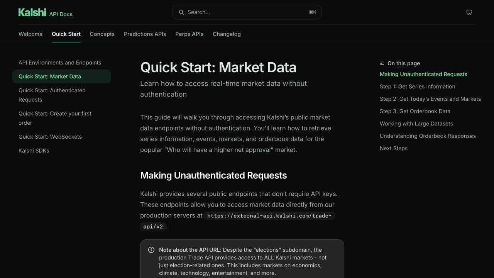Click the bold Note about the API URL text
Viewport: 494px width, 278px height.
(x=190, y=250)
